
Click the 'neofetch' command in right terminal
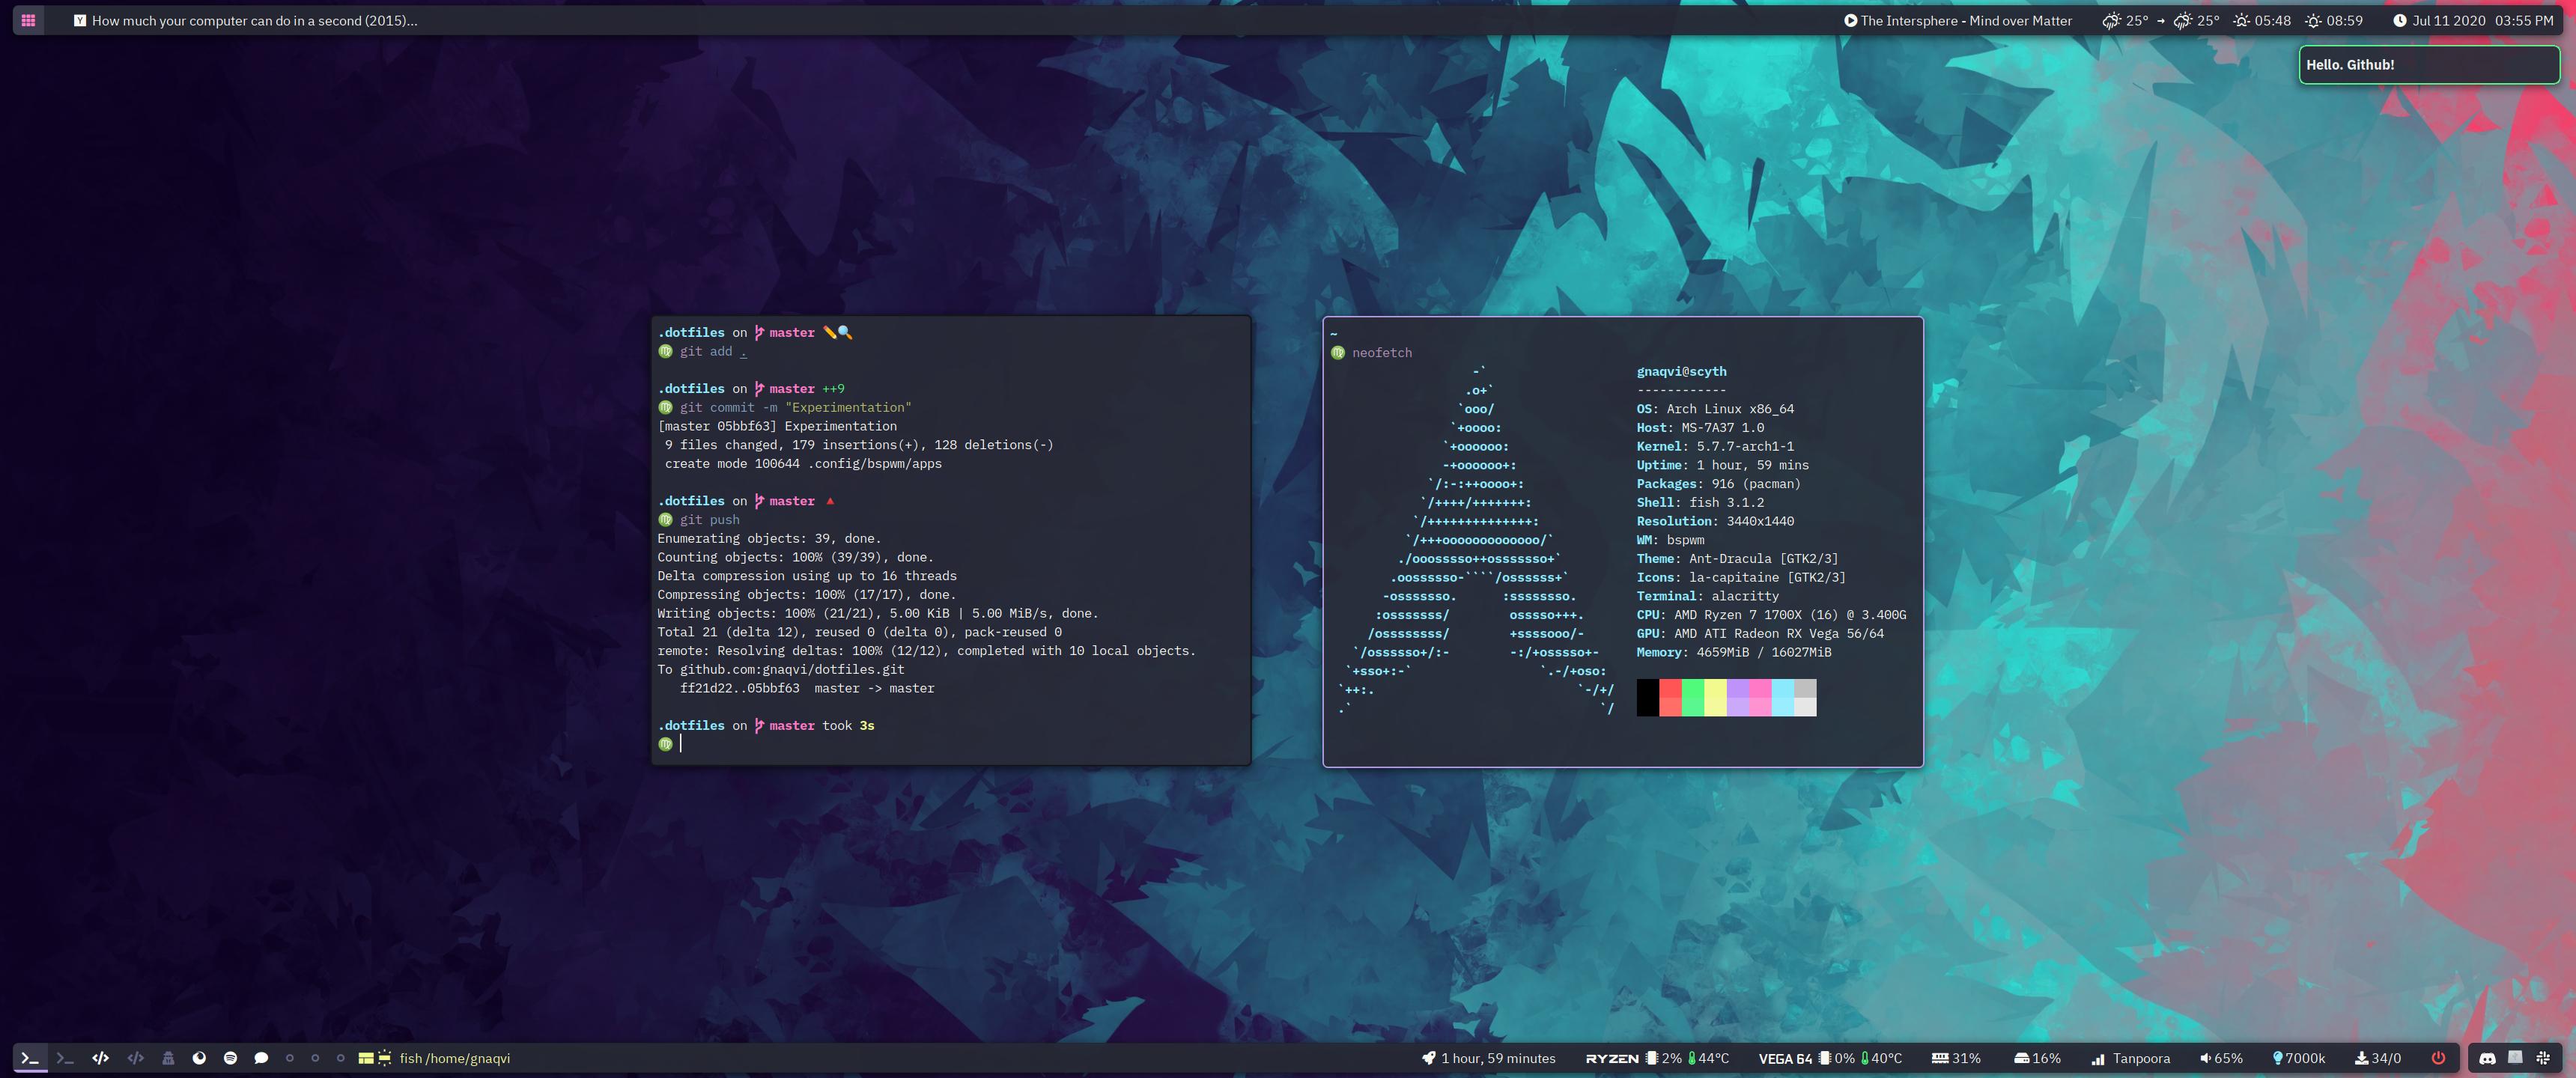point(1382,353)
